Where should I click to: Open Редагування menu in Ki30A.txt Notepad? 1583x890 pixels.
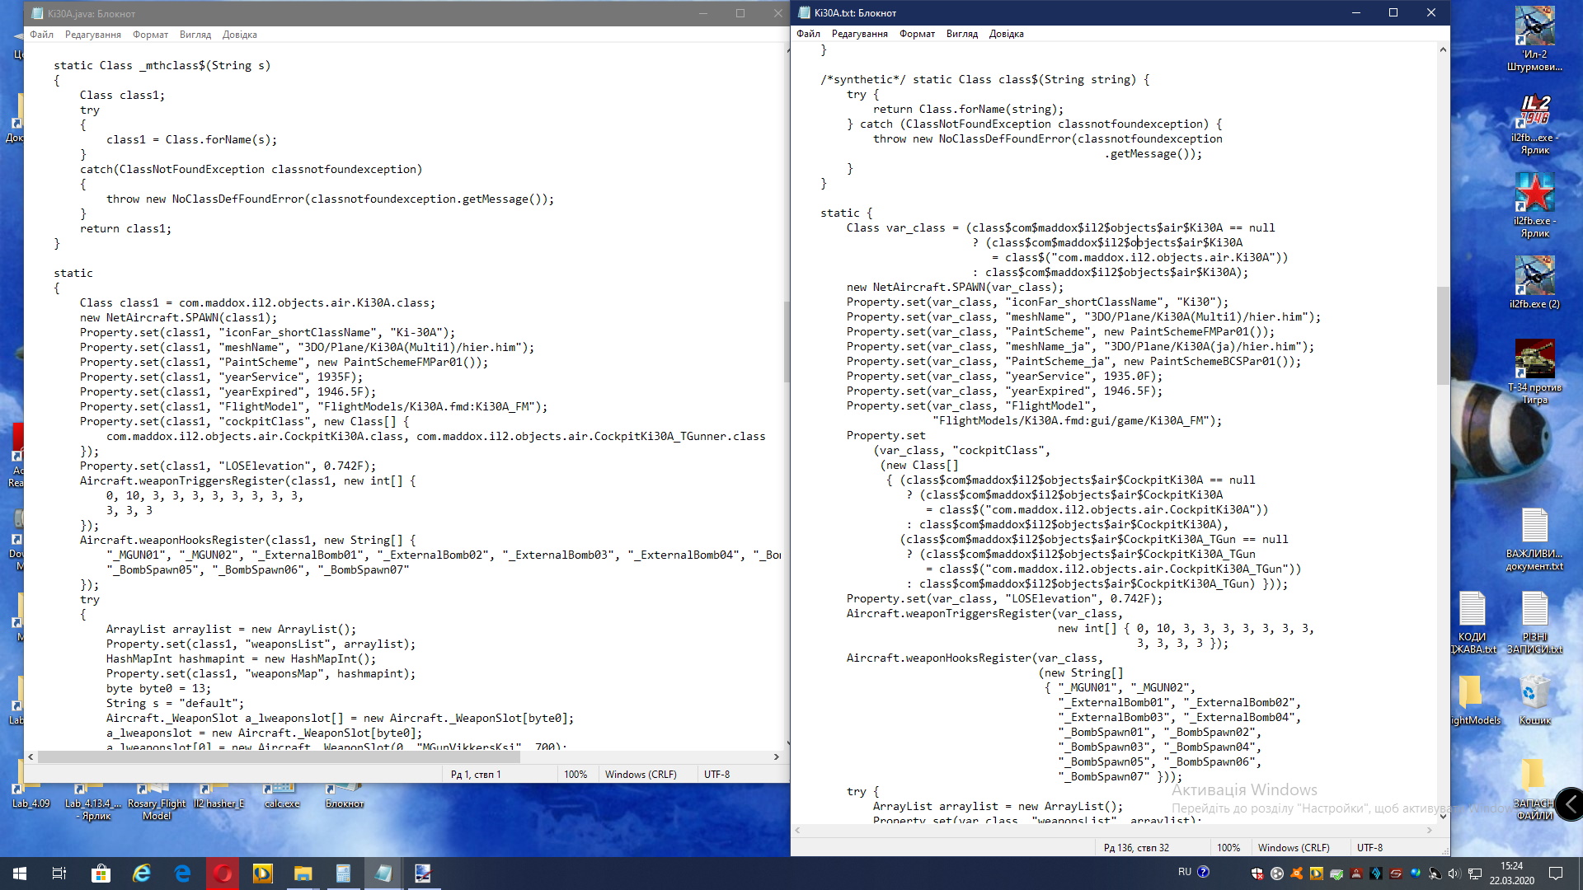tap(859, 34)
